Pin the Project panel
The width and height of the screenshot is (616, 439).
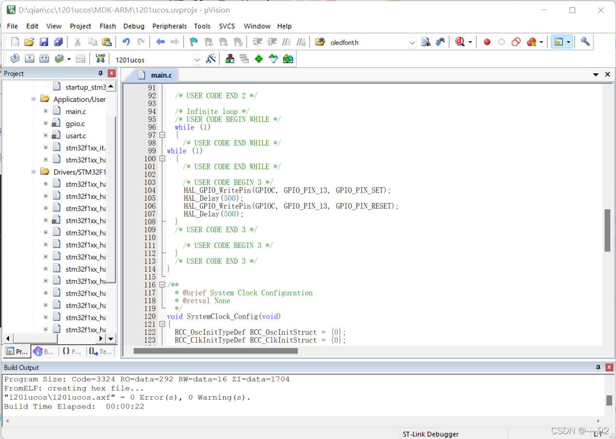[101, 73]
